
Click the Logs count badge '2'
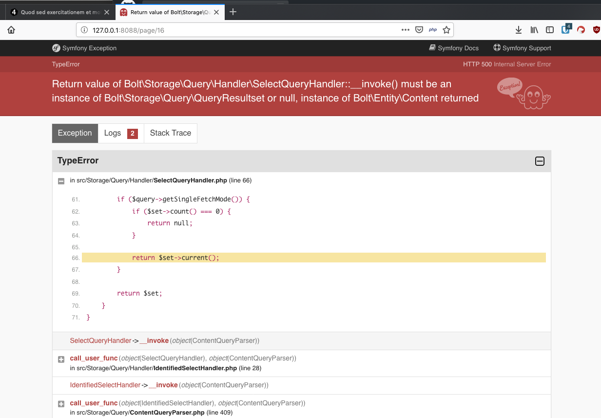point(133,134)
